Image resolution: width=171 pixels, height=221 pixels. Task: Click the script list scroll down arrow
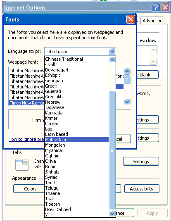click(x=112, y=214)
